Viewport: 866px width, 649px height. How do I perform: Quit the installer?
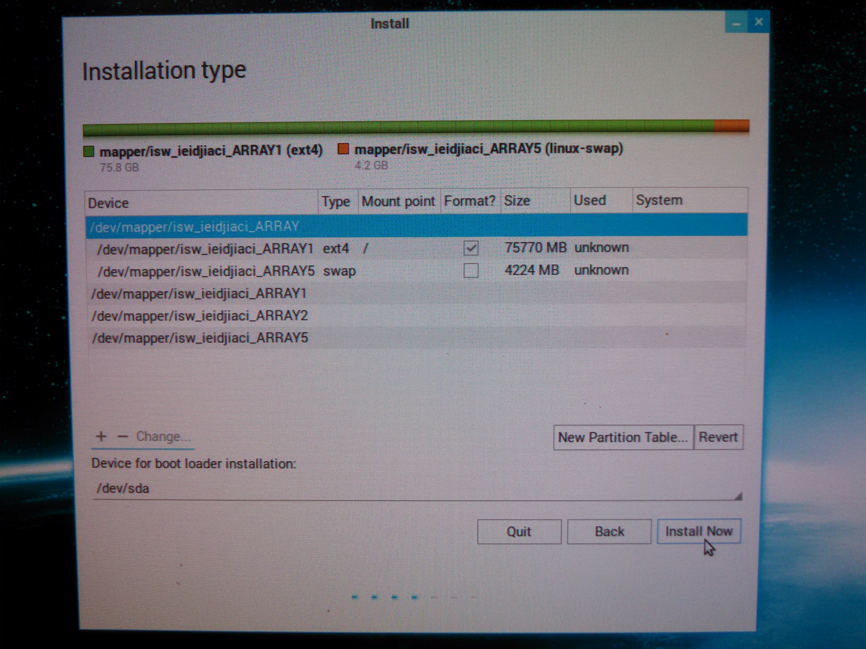click(x=519, y=532)
